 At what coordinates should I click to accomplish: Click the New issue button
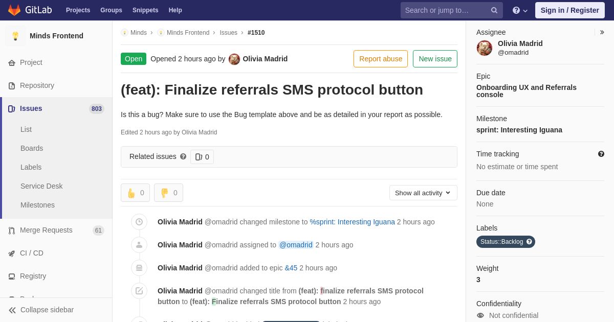tap(435, 59)
